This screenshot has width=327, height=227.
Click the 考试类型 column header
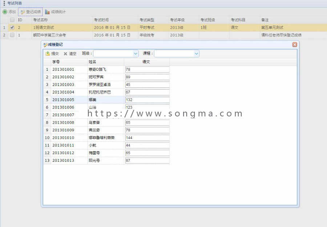[153, 20]
